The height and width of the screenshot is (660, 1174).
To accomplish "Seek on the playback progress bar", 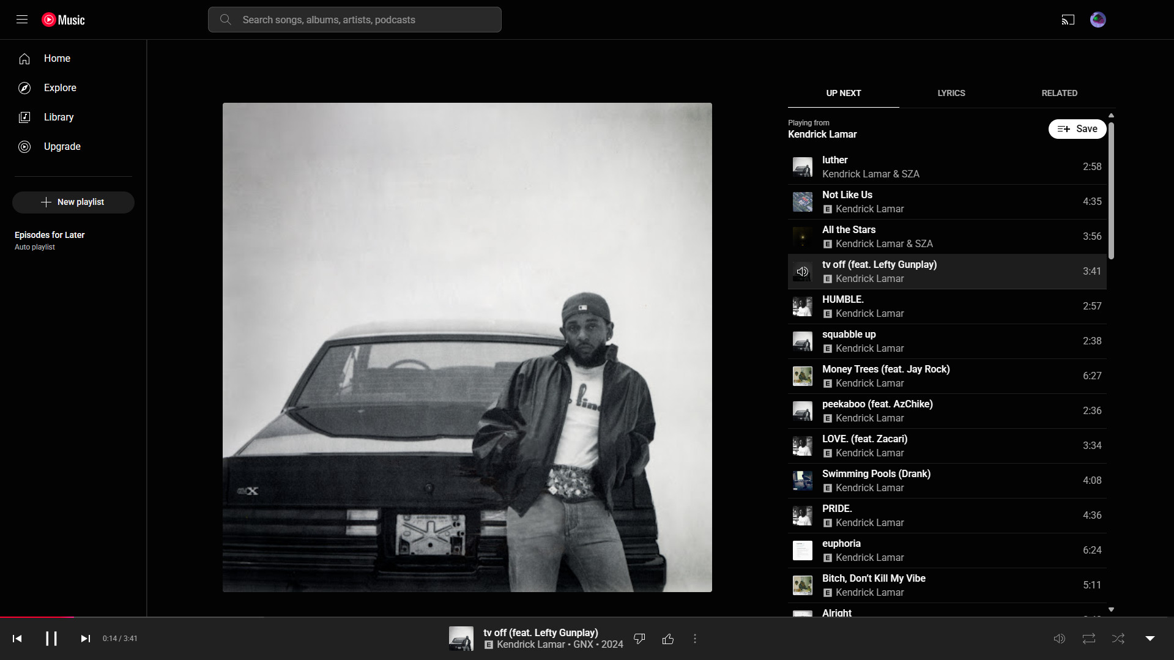I will [587, 617].
